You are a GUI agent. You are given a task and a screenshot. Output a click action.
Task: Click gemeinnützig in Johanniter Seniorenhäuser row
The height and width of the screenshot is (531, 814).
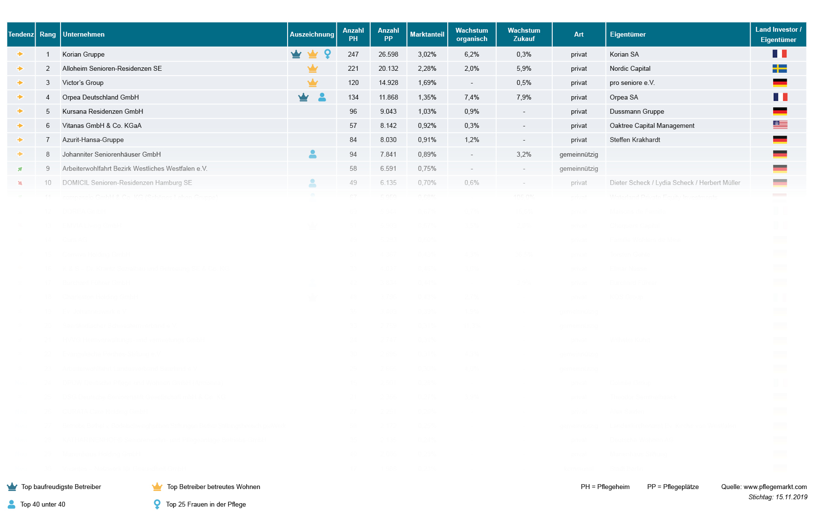point(579,154)
